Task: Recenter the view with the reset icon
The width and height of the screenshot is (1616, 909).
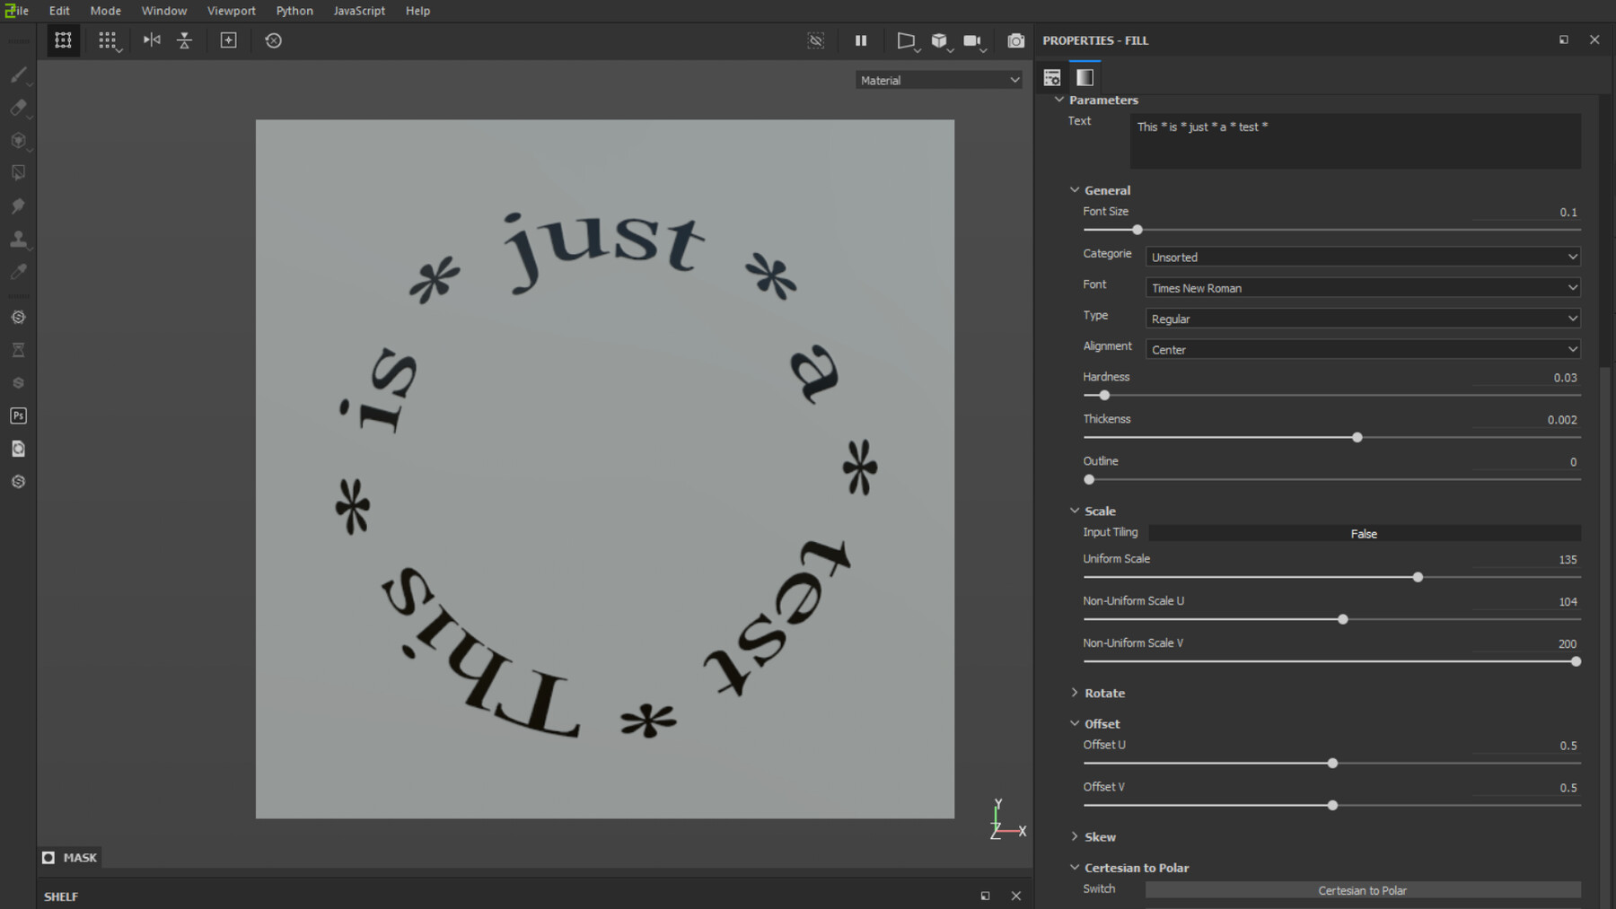Action: pos(273,40)
